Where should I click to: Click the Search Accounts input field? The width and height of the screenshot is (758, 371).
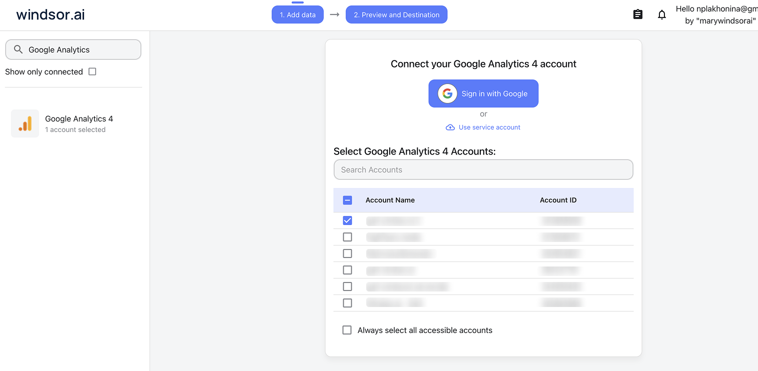[483, 169]
